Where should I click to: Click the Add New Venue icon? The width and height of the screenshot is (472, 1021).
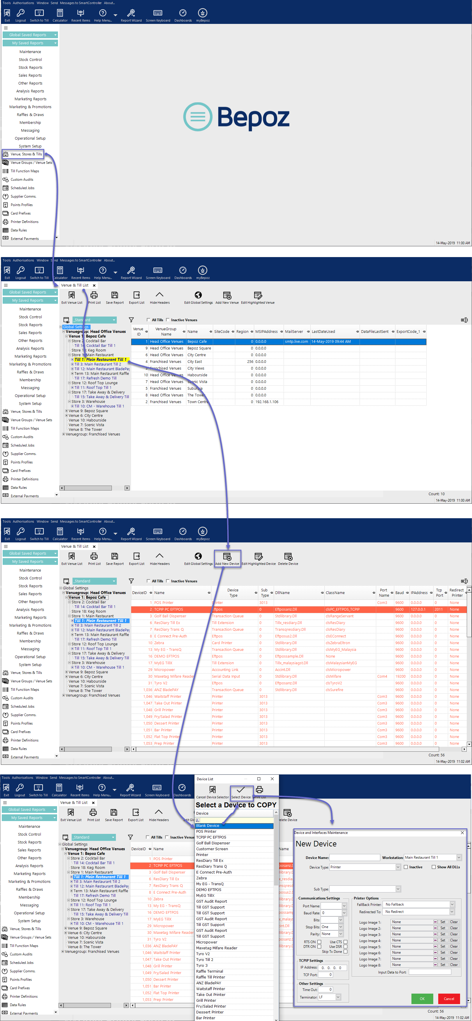[227, 295]
